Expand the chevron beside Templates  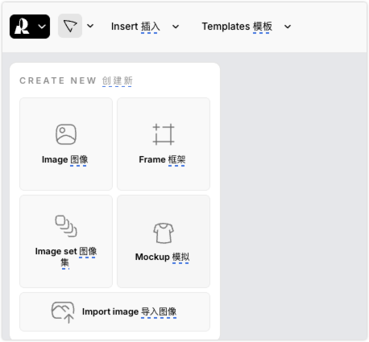coord(288,27)
